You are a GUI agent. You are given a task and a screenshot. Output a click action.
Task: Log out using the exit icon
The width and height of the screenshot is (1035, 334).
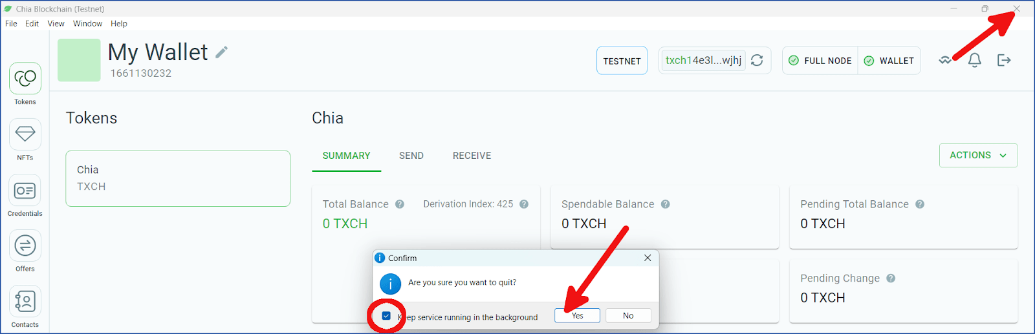pos(1004,60)
